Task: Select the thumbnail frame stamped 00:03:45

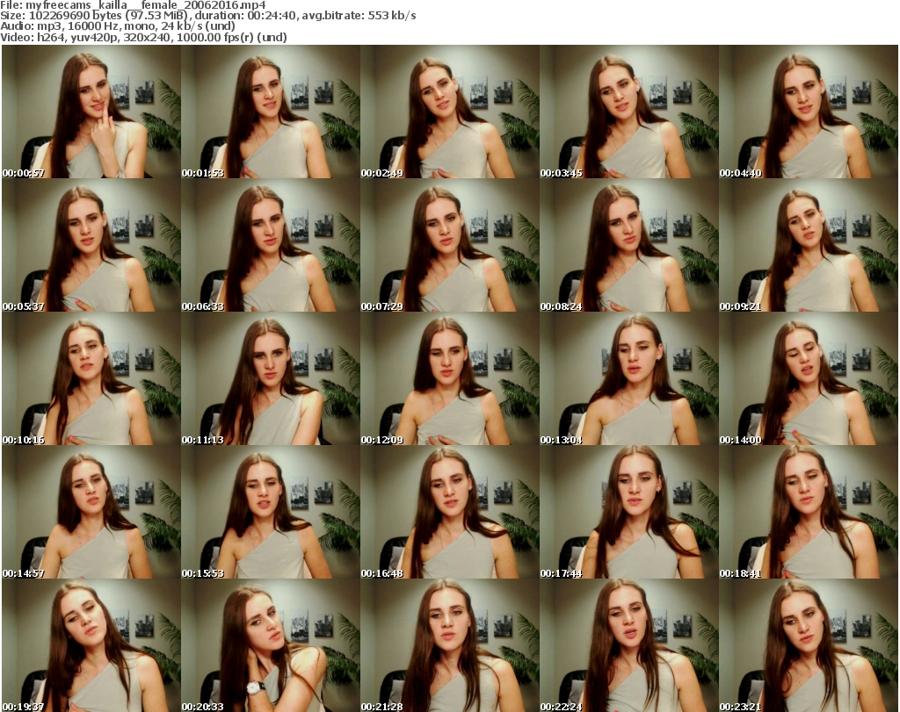Action: pos(628,111)
